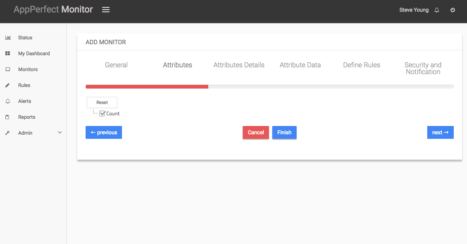The image size is (467, 244).
Task: Click the Alerts bell icon in sidebar
Action: click(x=8, y=101)
